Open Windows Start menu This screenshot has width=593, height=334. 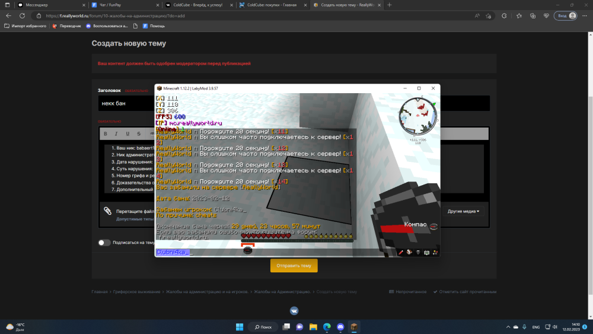[x=240, y=327]
